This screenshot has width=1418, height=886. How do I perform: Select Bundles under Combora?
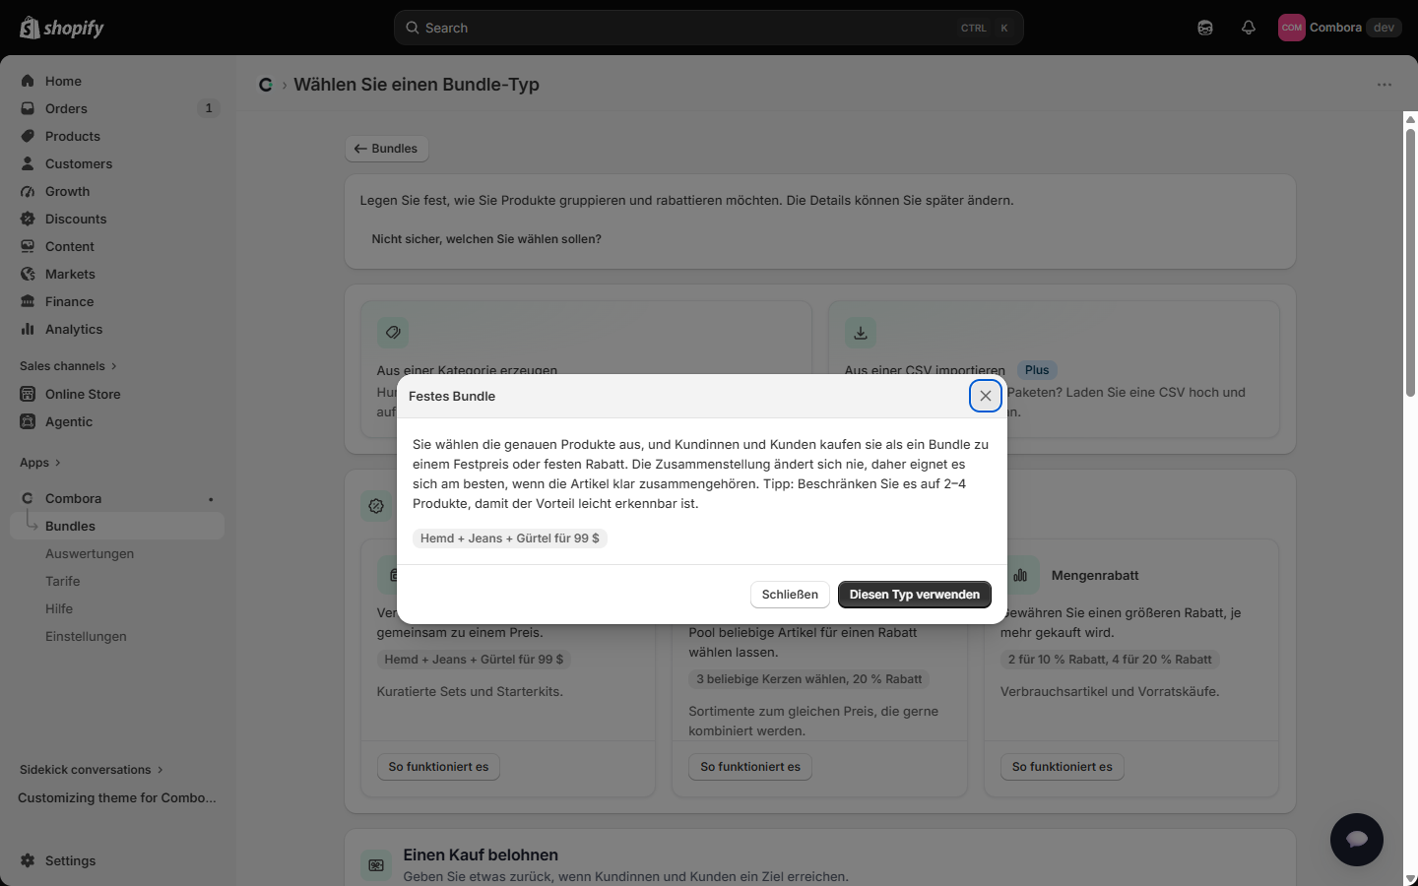tap(117, 526)
